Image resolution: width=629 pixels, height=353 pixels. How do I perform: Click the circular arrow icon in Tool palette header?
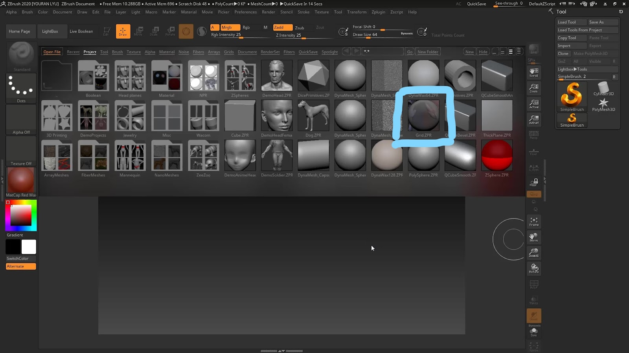[621, 12]
